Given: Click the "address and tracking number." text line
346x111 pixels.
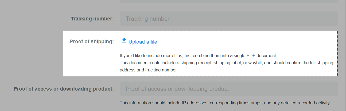Looking at the screenshot, I should 149,70.
